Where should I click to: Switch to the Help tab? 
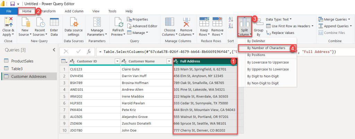click(x=129, y=11)
